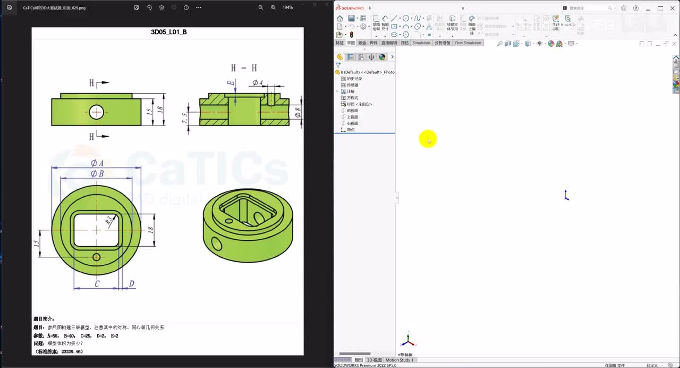Click the Smart Dimension tool
Viewport: 680px width, 368px height.
pos(385,23)
